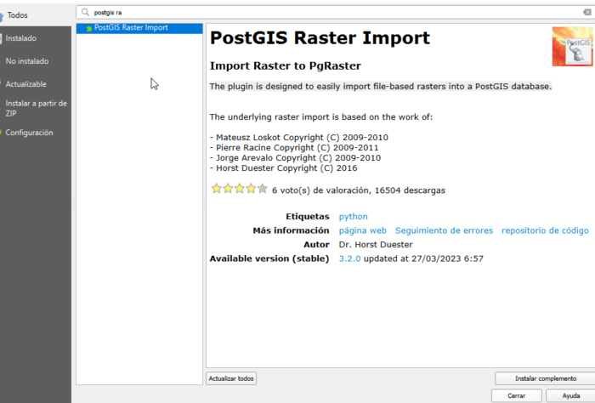Switch to the Instalado tab
This screenshot has width=595, height=403.
tap(21, 38)
